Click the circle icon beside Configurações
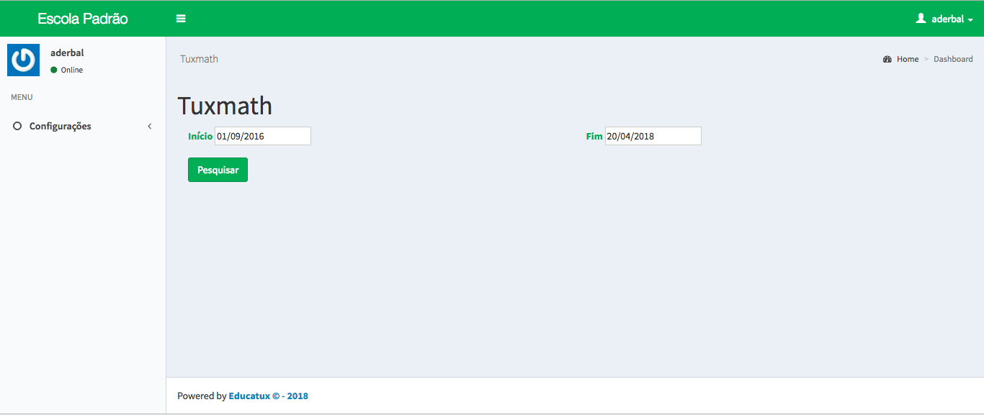The width and height of the screenshot is (984, 415). pos(17,127)
